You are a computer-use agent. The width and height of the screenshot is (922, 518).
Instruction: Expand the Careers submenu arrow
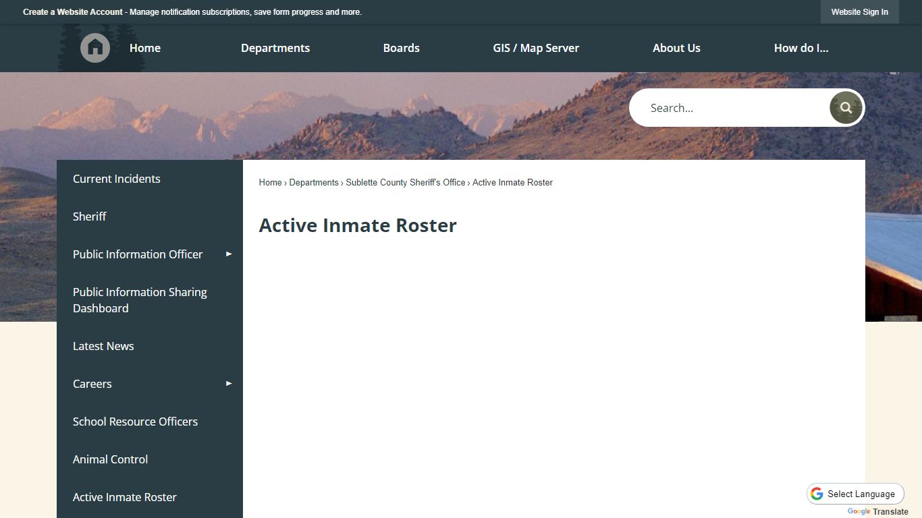(229, 384)
